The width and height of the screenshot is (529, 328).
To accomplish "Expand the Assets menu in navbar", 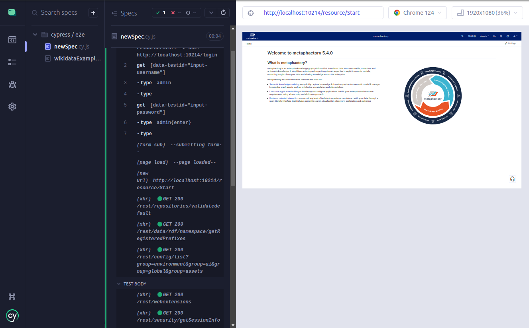I will click(x=484, y=36).
